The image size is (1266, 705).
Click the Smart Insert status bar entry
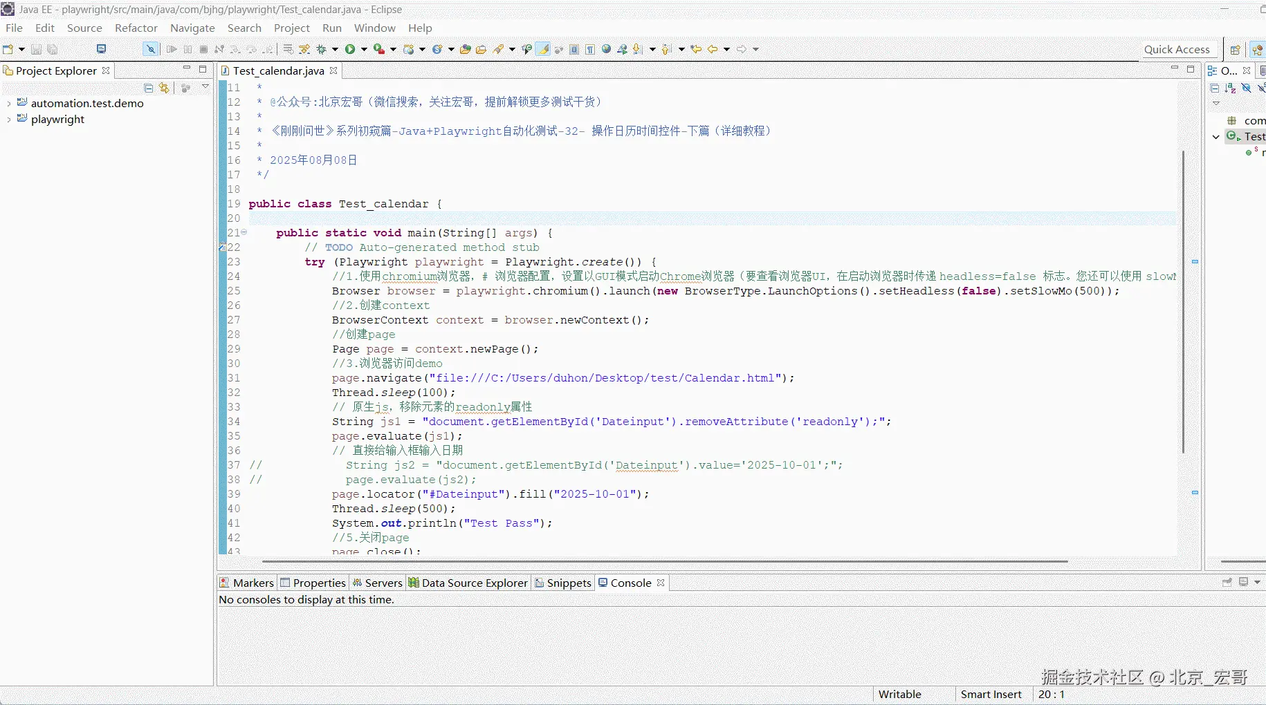(x=991, y=694)
